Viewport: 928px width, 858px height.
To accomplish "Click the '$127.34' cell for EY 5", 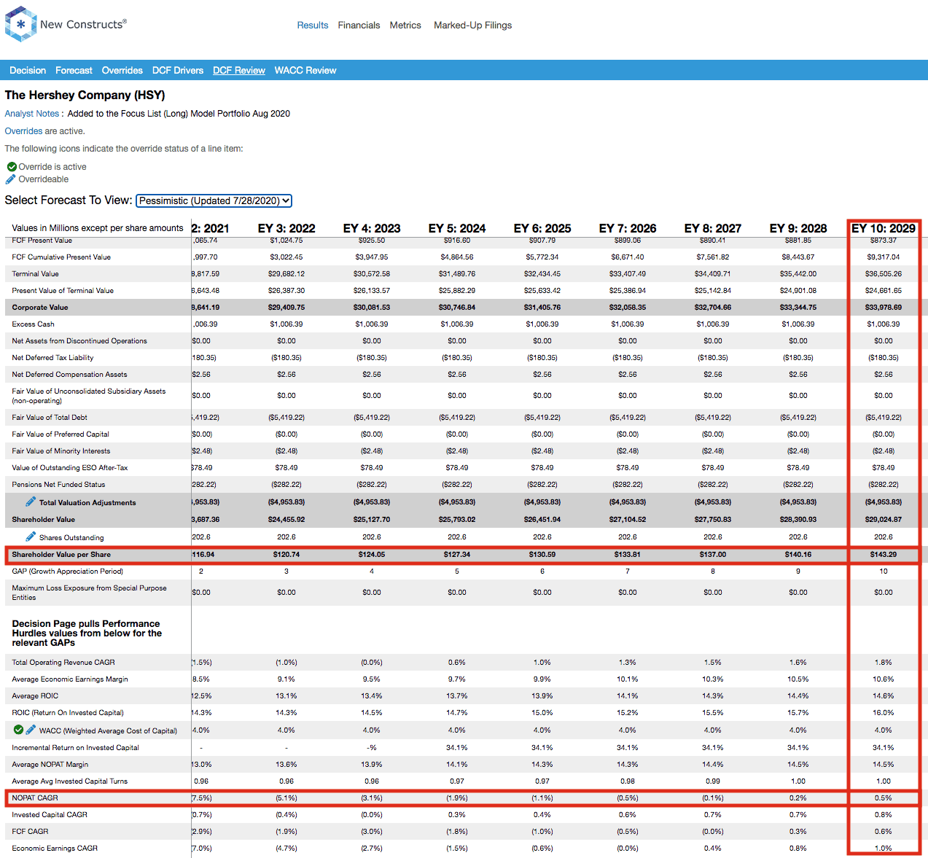I will [x=457, y=555].
